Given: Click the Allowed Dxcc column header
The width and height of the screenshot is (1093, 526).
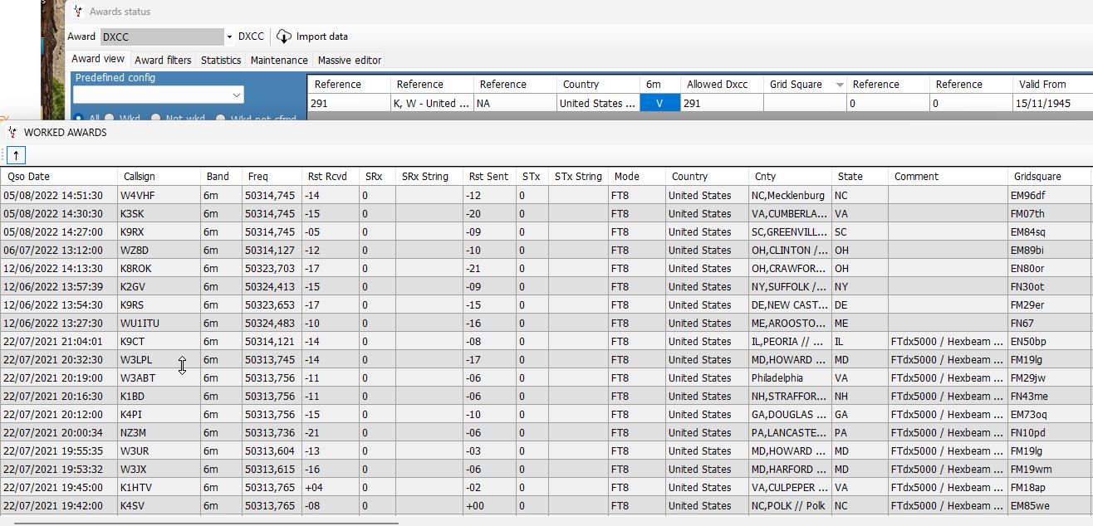Looking at the screenshot, I should click(722, 85).
